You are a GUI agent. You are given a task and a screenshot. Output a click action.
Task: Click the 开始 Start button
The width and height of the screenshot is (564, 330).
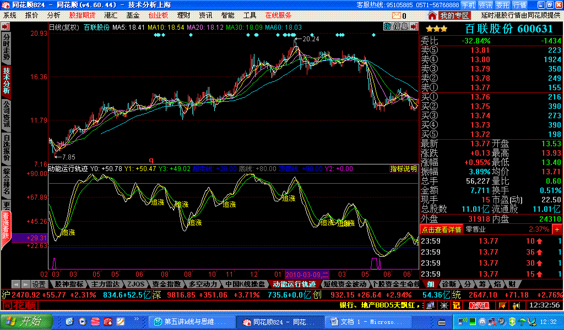tap(26, 321)
